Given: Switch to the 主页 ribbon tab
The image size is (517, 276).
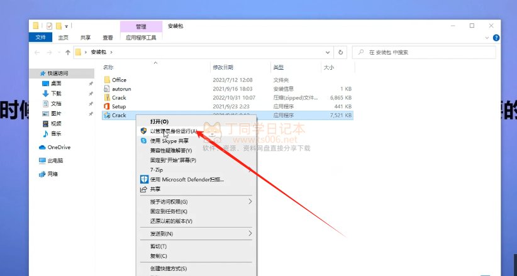Looking at the screenshot, I should click(63, 38).
